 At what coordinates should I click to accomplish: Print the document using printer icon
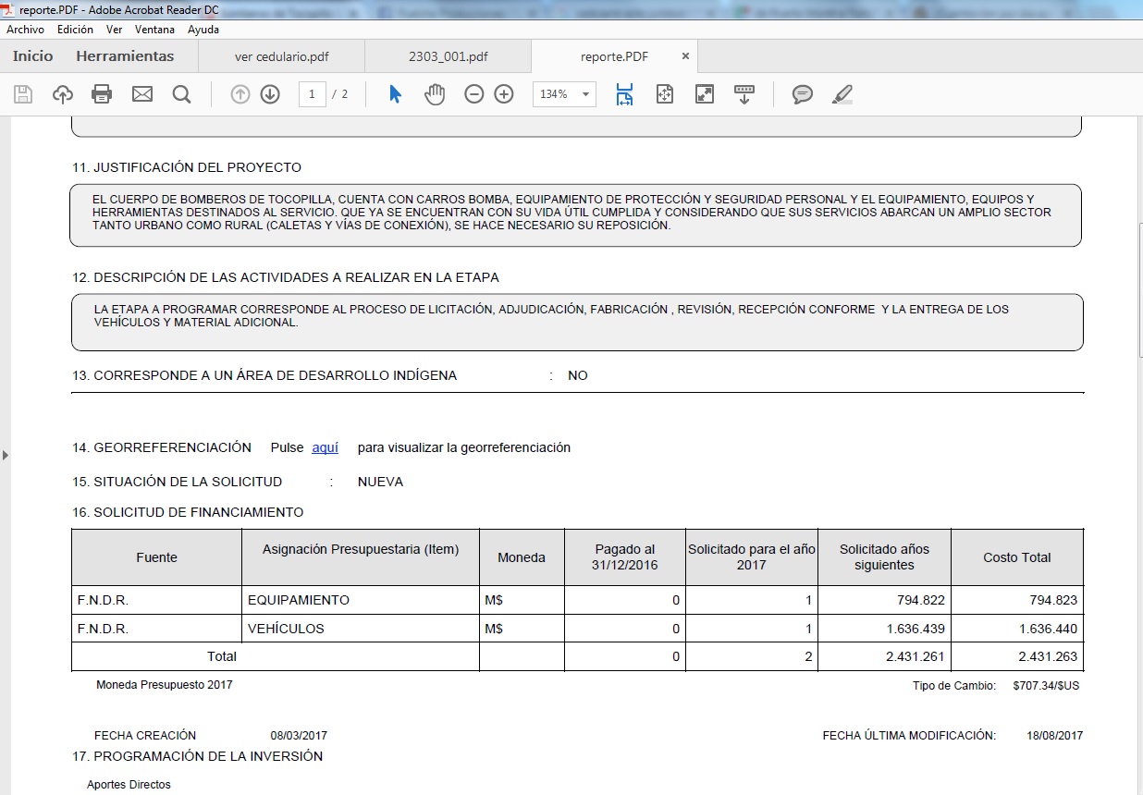click(102, 94)
